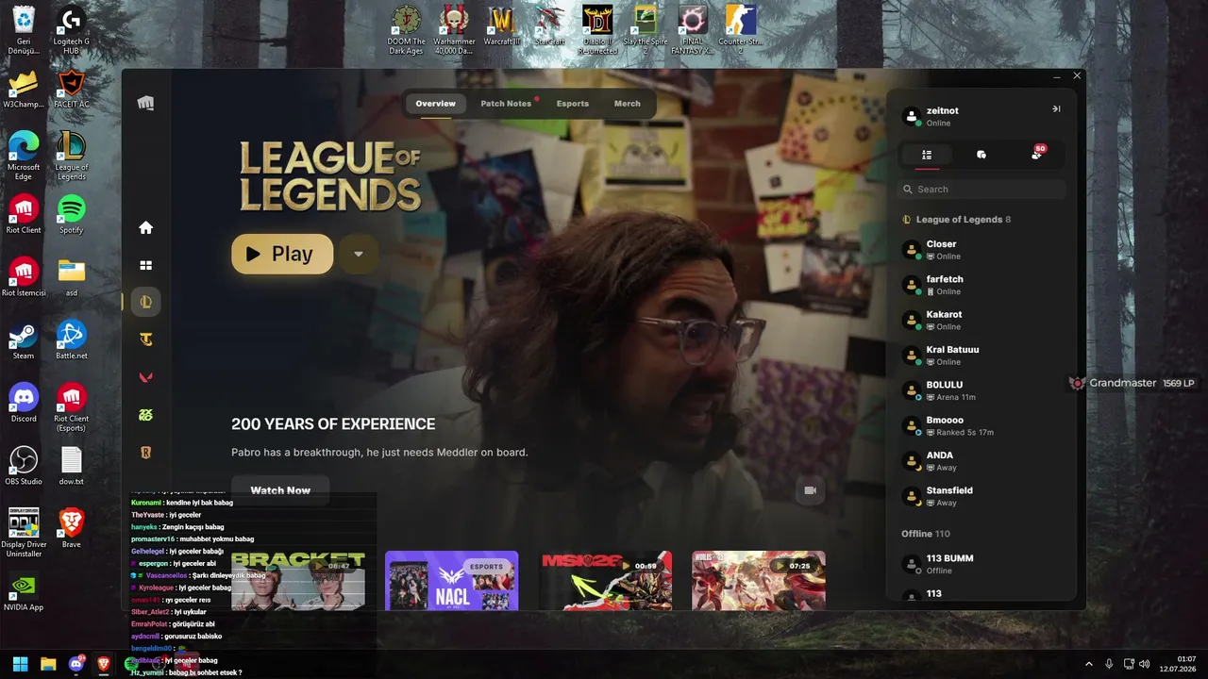Open the zeitnot profile avatar

pyautogui.click(x=912, y=116)
